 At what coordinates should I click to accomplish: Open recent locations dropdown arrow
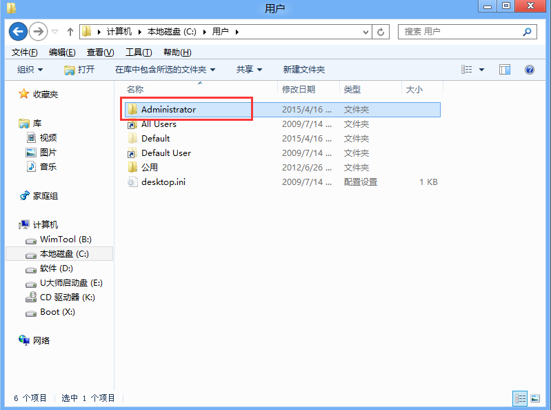coord(54,32)
